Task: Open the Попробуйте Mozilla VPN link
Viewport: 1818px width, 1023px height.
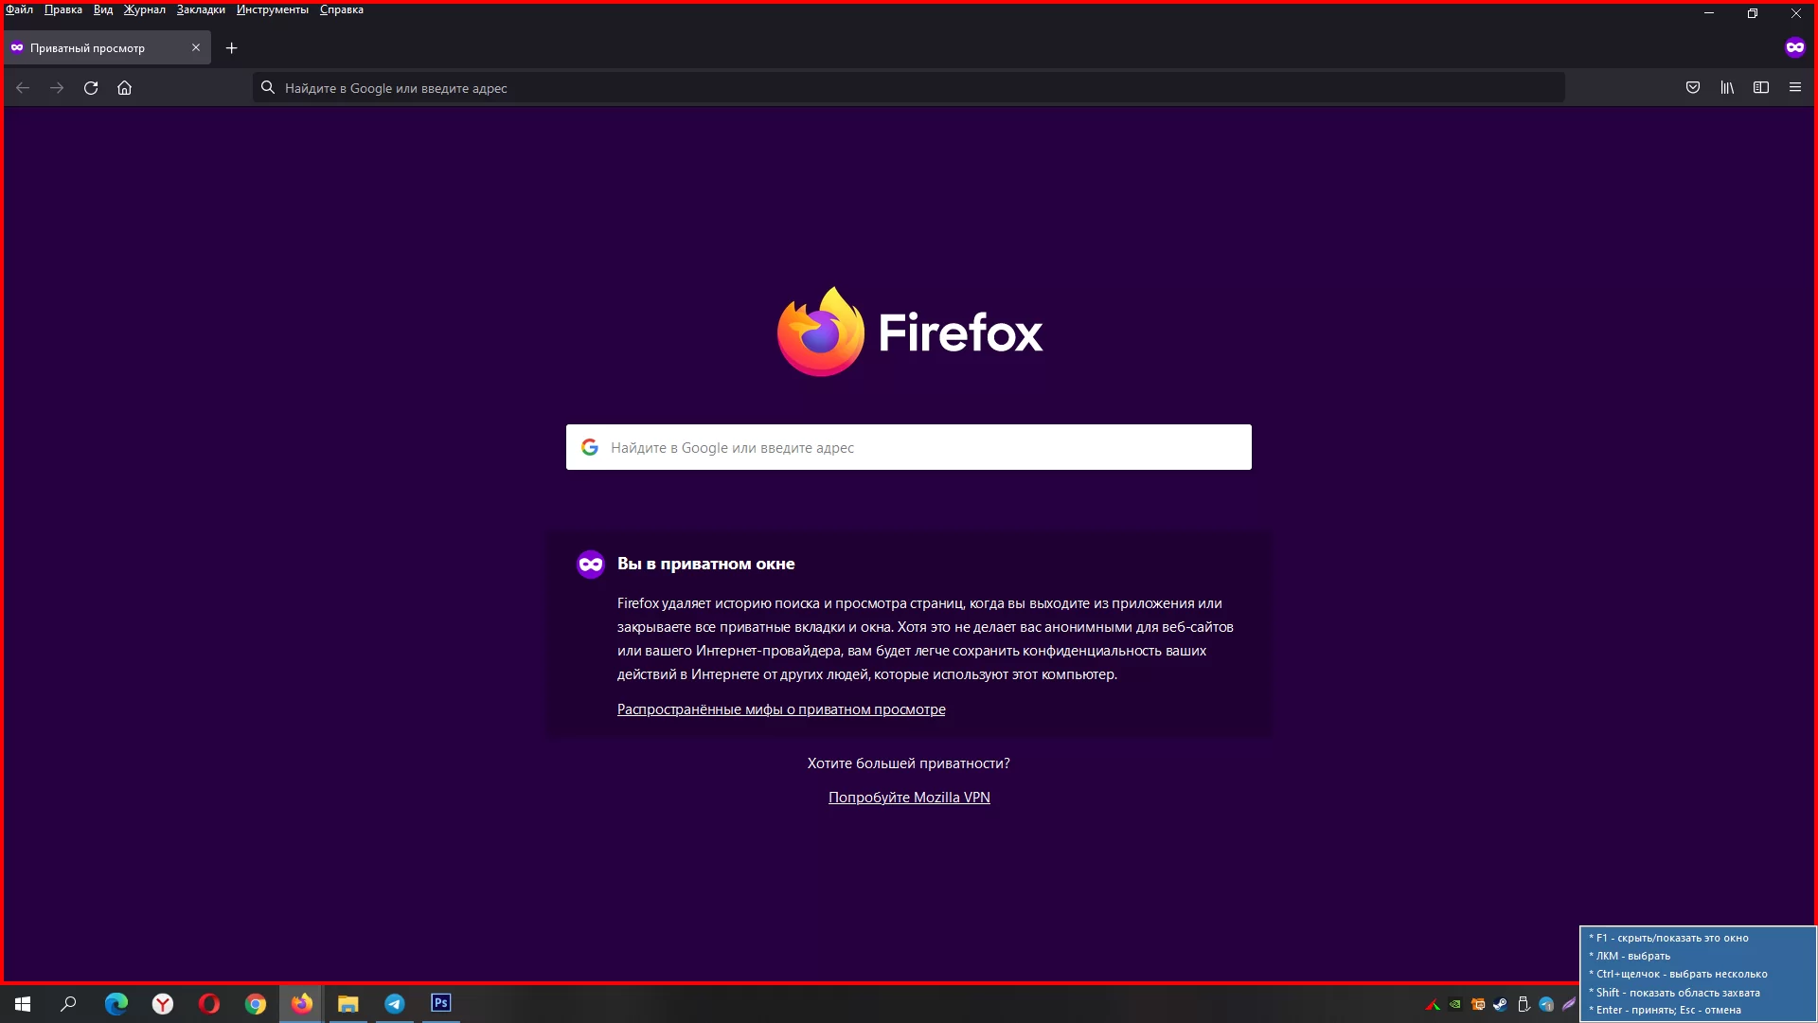Action: [909, 798]
